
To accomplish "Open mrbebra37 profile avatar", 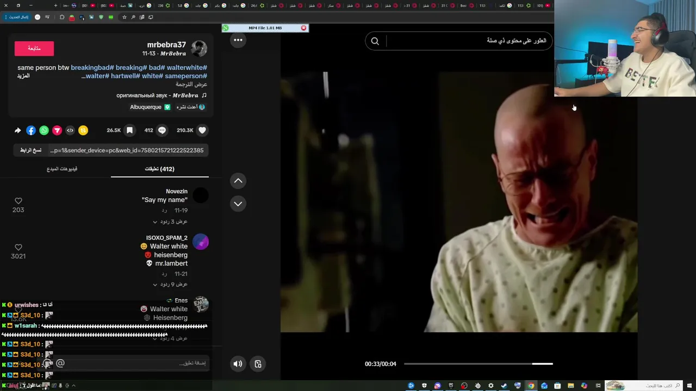I will point(199,48).
